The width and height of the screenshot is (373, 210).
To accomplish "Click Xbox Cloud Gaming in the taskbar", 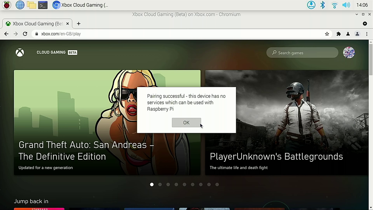I will (80, 5).
